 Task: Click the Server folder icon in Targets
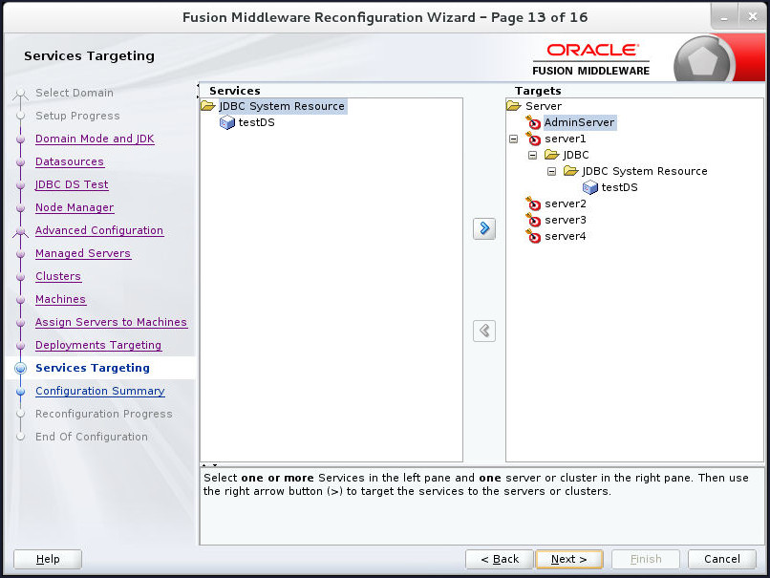pos(514,106)
